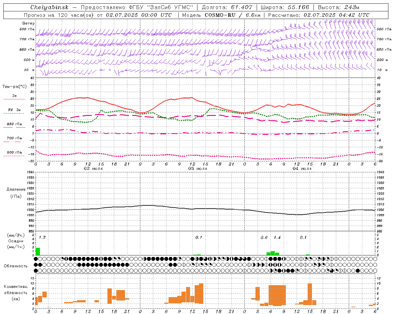Viewport: 393px width, 314px height.
Task: Click the 'Ветер' wind panel label
Action: [29, 23]
